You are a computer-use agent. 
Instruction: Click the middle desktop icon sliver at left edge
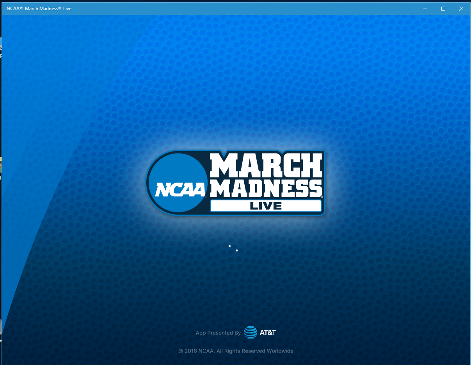point(1,166)
